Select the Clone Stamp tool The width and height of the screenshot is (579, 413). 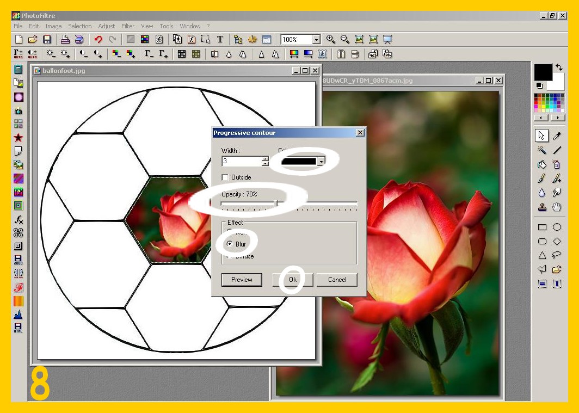pyautogui.click(x=542, y=207)
